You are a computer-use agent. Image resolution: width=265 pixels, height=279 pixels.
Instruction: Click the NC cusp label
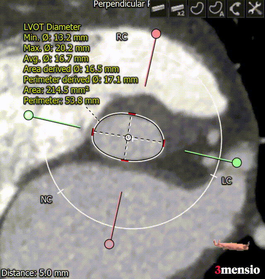coord(46,200)
